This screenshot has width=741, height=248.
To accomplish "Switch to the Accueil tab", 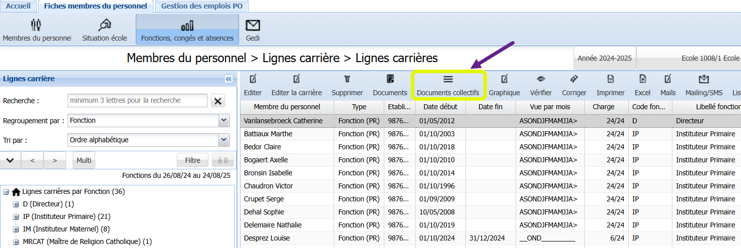I will pos(19,6).
